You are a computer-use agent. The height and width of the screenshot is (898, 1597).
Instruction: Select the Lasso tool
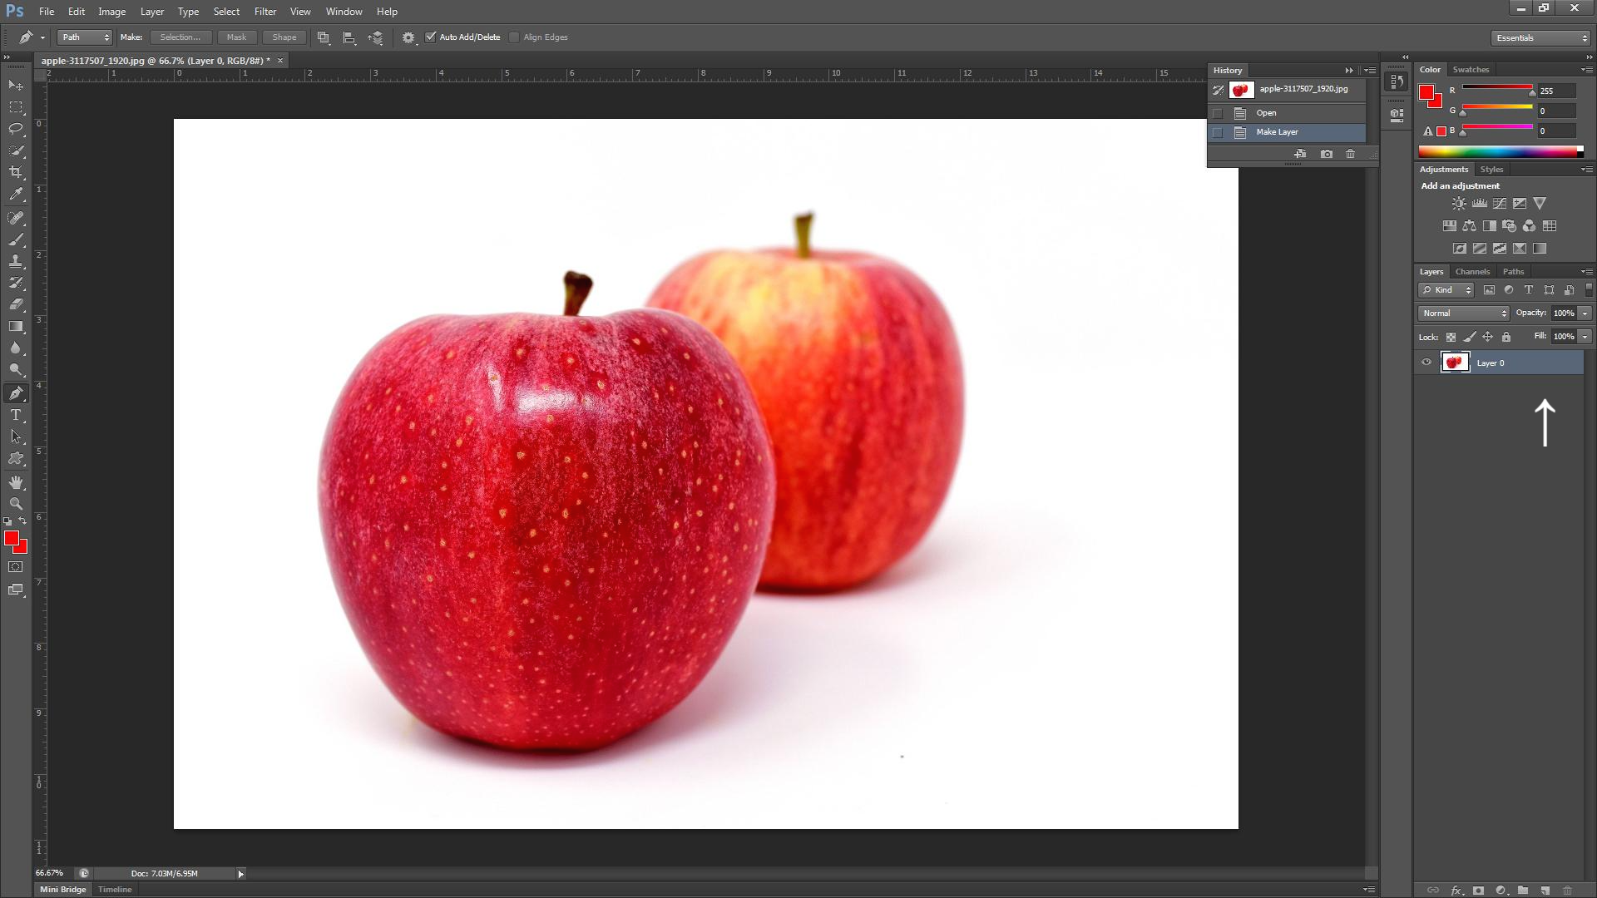click(16, 129)
